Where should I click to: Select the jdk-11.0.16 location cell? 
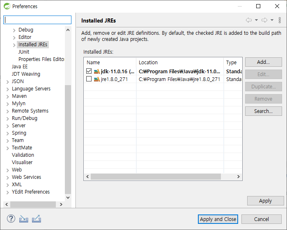179,72
